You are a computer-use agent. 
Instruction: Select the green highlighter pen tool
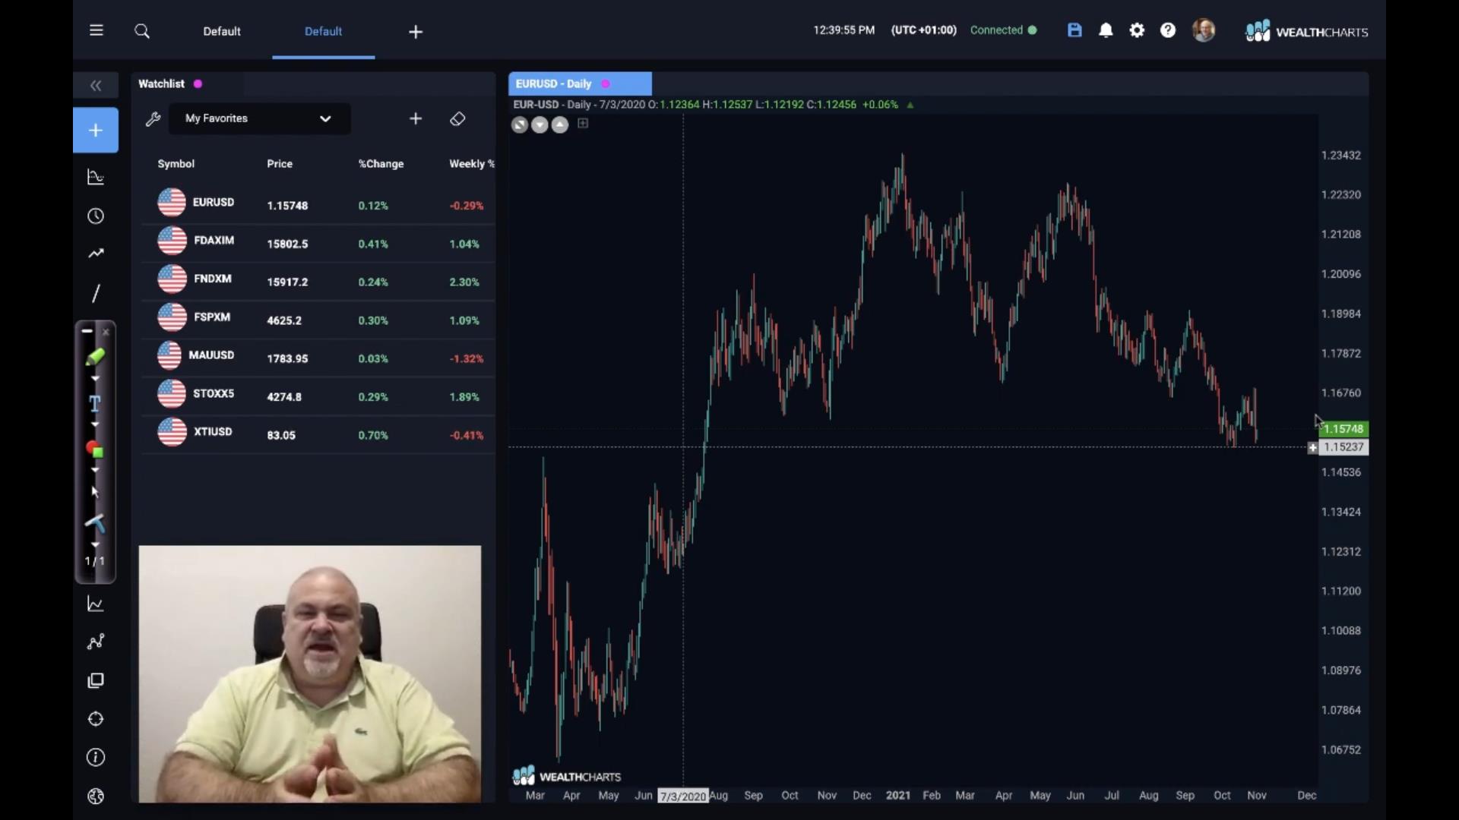point(95,357)
